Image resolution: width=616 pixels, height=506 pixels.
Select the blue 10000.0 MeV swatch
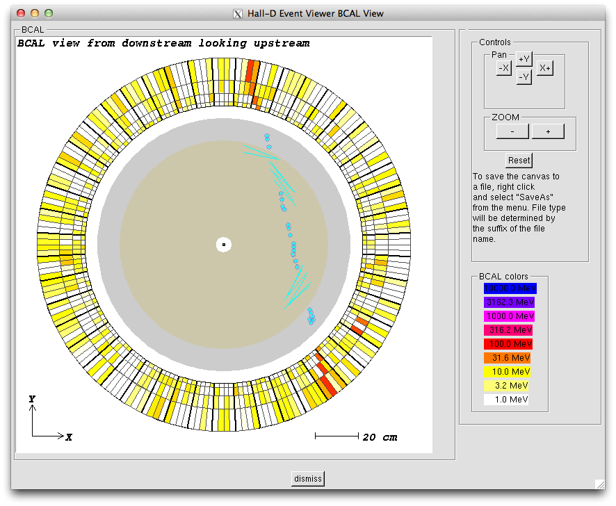(510, 288)
